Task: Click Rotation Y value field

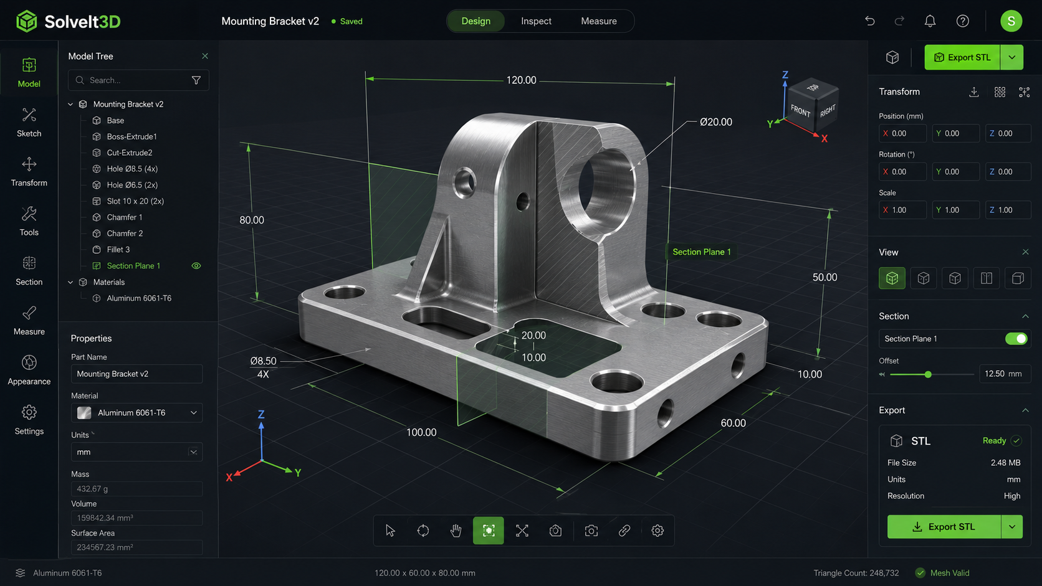Action: pos(955,172)
